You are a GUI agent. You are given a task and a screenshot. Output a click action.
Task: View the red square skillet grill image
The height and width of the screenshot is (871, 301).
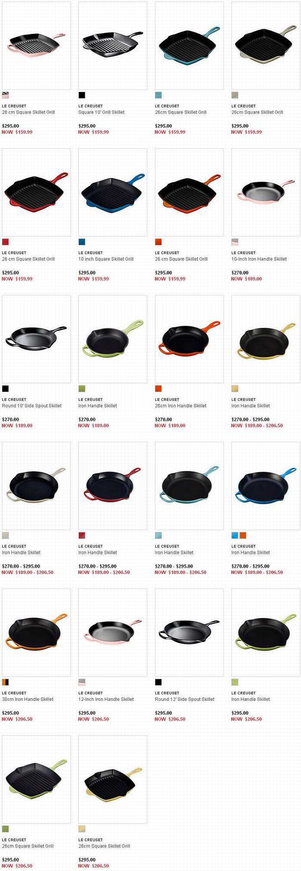(x=36, y=192)
